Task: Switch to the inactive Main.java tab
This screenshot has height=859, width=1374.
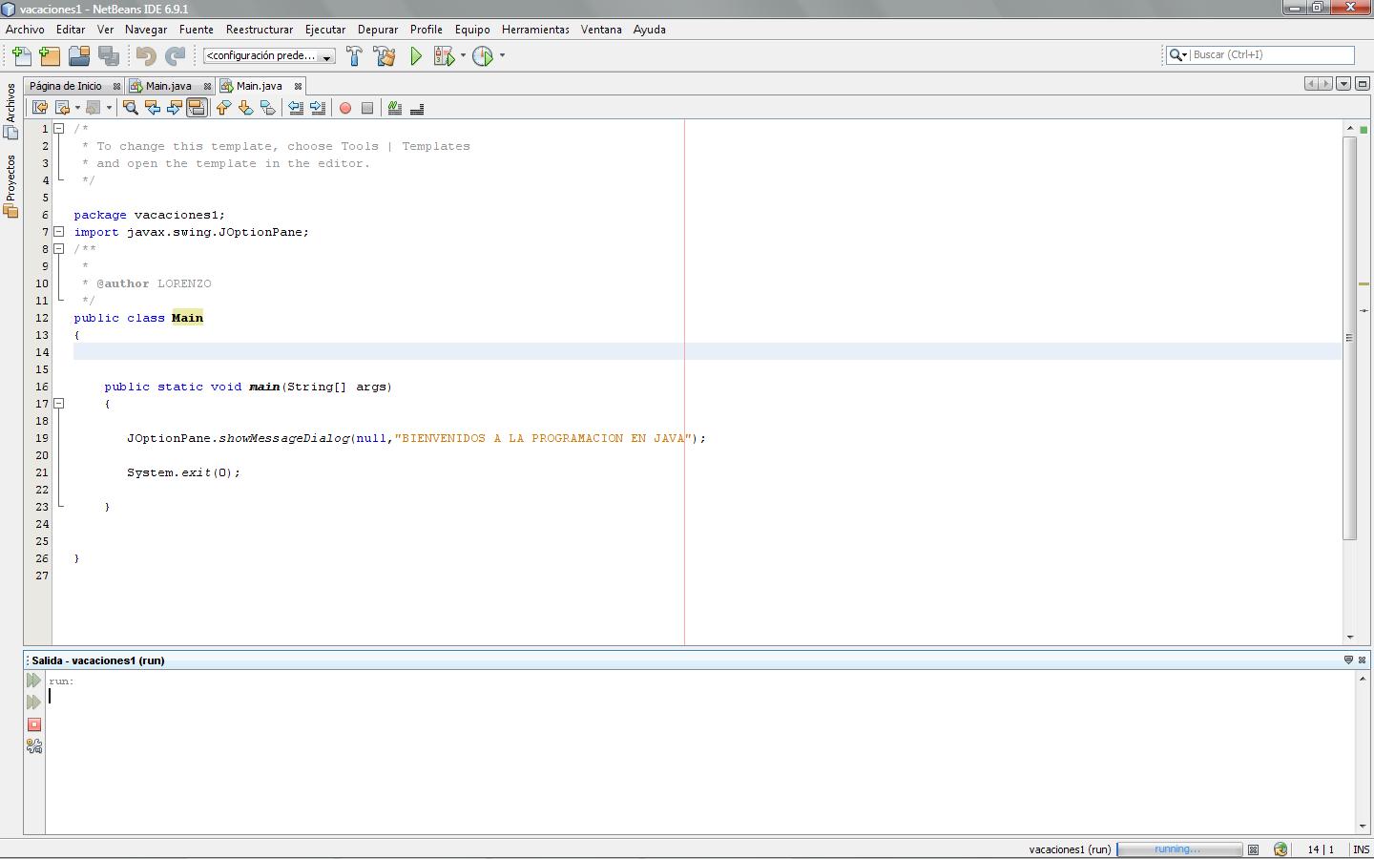Action: coord(168,86)
